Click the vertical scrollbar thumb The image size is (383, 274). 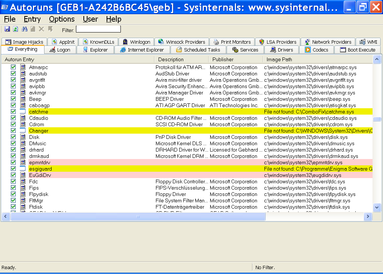pos(377,119)
